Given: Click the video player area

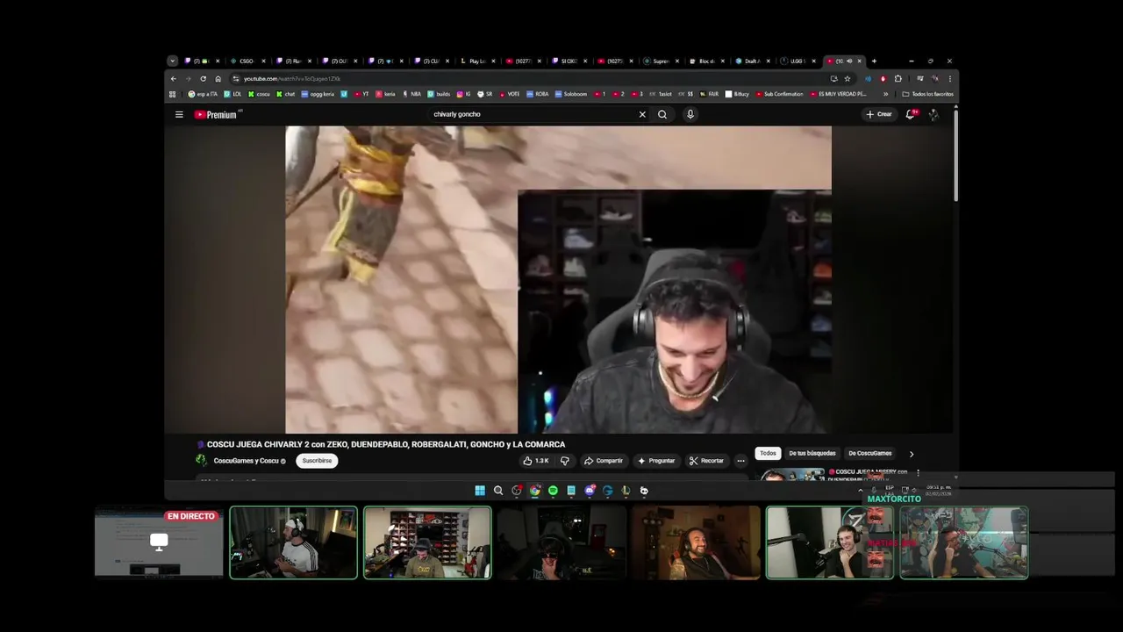Looking at the screenshot, I should [x=558, y=279].
